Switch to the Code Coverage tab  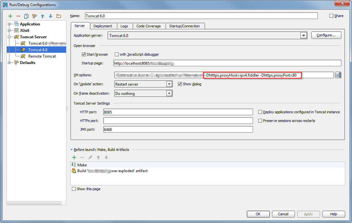click(x=149, y=26)
